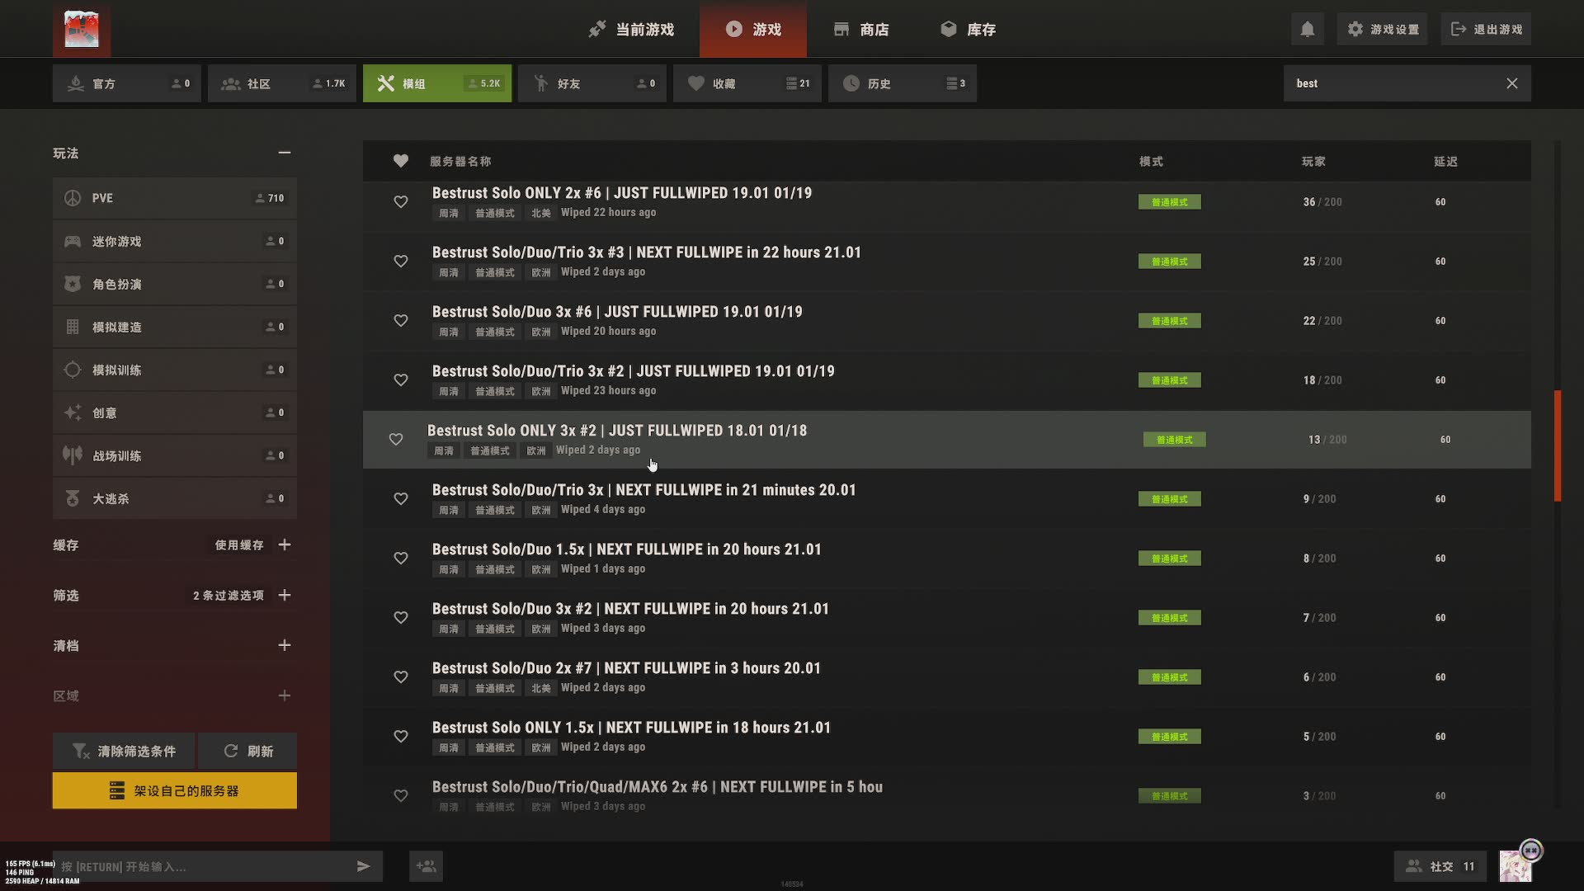Collapse the 玩法 gameplay section

click(x=284, y=153)
